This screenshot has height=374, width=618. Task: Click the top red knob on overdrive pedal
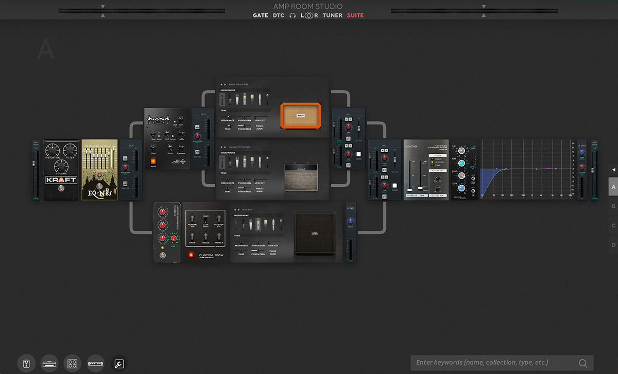coord(163,212)
